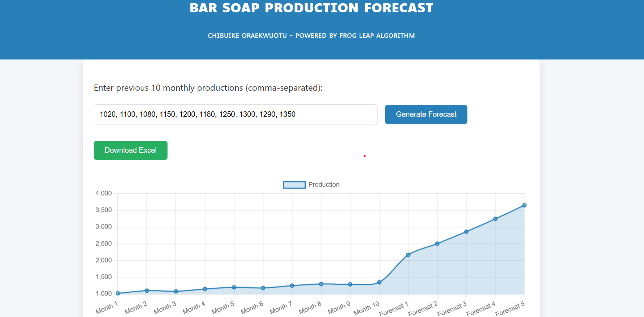Click the Forecast 4 chart point
The width and height of the screenshot is (644, 317).
[495, 219]
